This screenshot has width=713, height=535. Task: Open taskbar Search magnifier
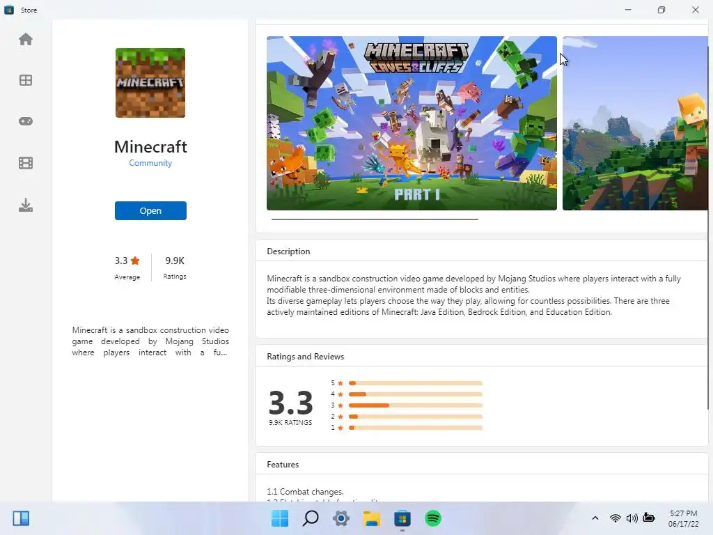tap(311, 518)
